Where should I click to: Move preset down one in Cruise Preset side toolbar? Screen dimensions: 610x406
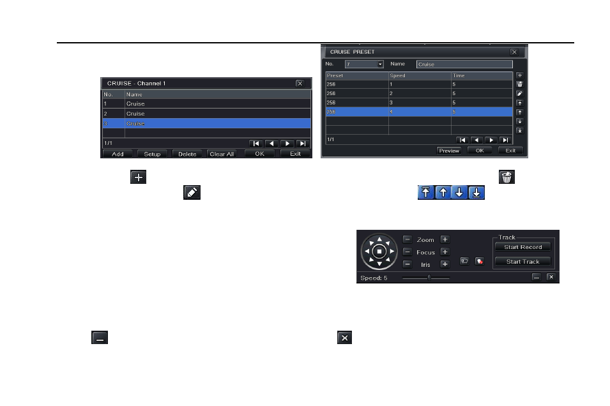click(x=520, y=122)
